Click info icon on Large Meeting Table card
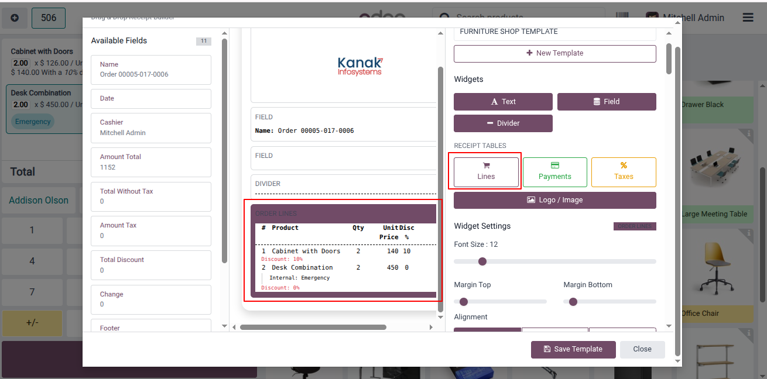The image size is (767, 379). pyautogui.click(x=749, y=133)
